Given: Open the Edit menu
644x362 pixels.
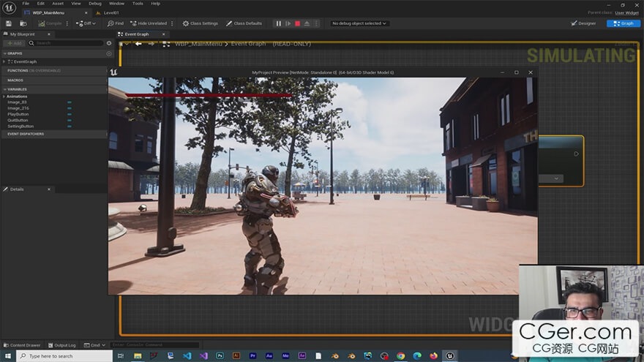Looking at the screenshot, I should (41, 3).
